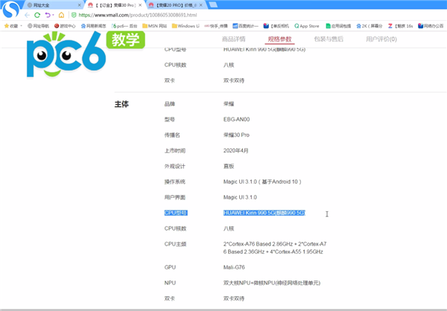The image size is (447, 311).
Task: Expand the dropdown arrow next to 收藏
Action: [x=21, y=26]
